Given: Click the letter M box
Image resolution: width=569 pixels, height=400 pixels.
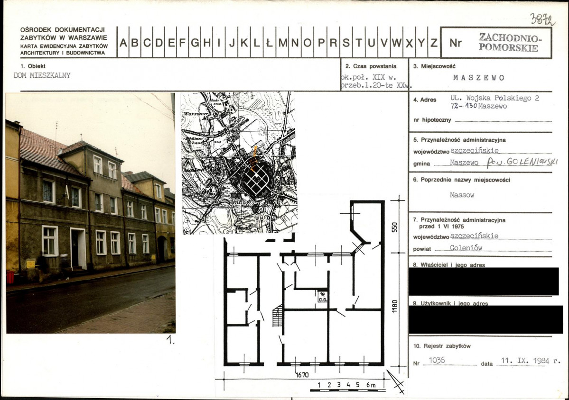Looking at the screenshot, I should click(283, 42).
